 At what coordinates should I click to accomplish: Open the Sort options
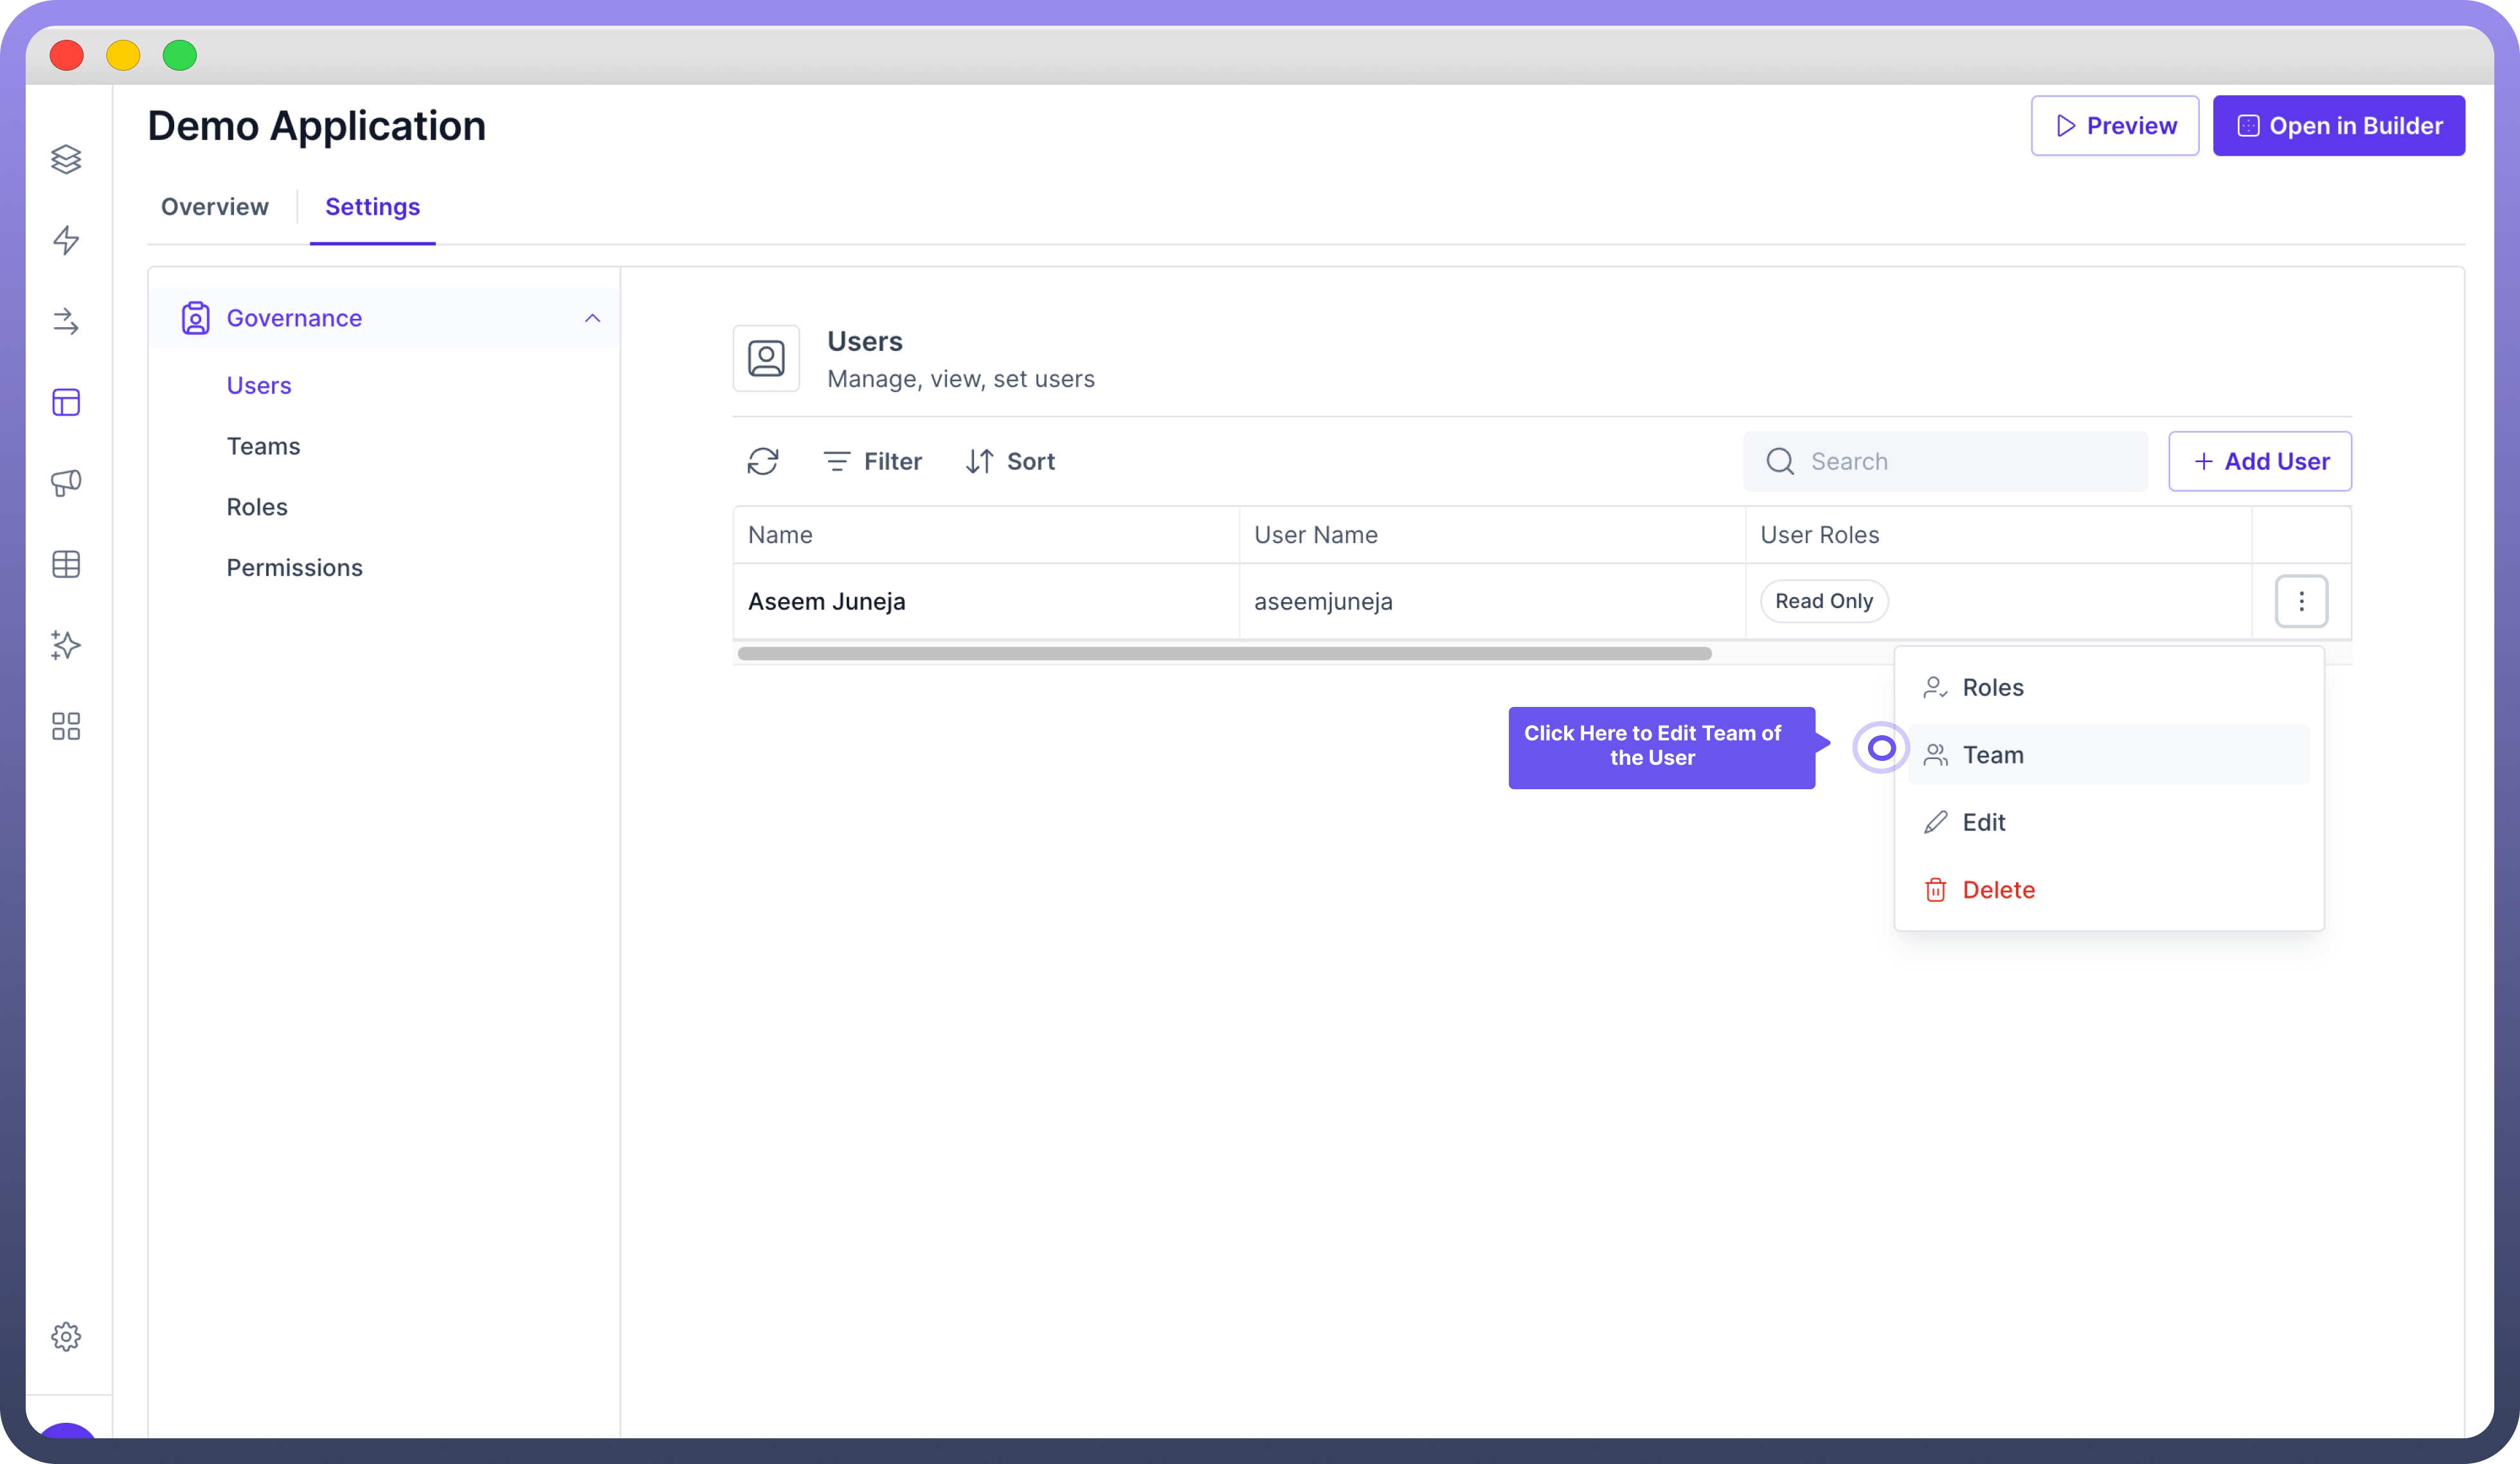pos(1010,461)
